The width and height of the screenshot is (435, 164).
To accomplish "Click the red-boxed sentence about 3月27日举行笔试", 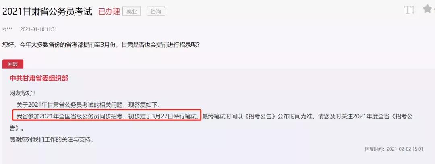I will (106, 116).
